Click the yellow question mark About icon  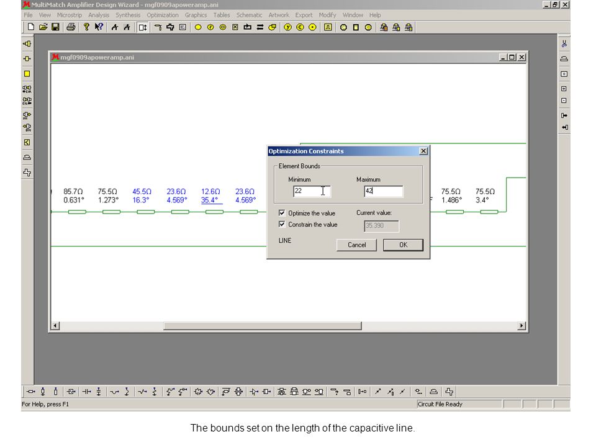[87, 27]
